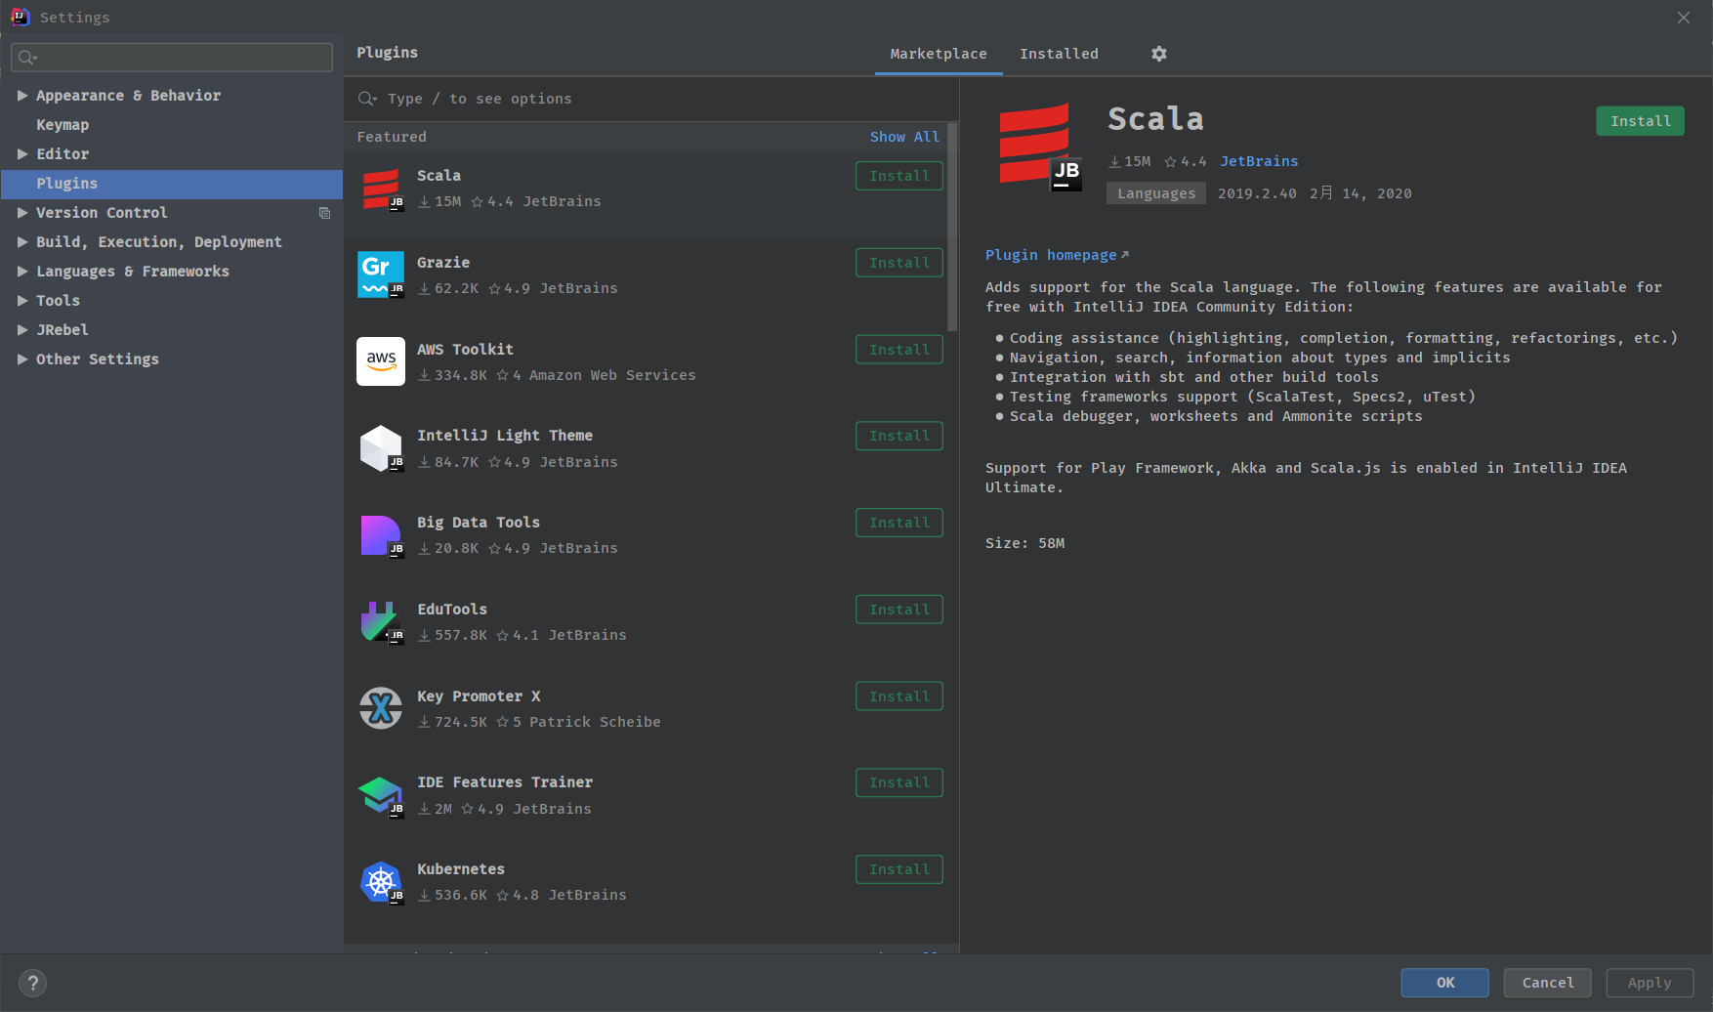
Task: Click the IDE Features Trainer plugin icon
Action: 381,795
